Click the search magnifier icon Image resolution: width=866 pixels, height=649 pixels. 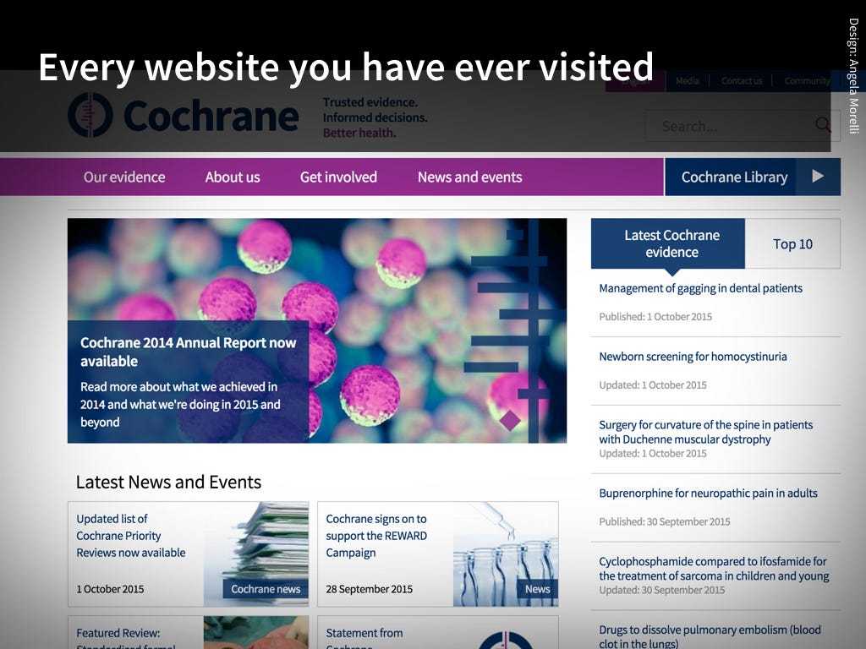(x=822, y=125)
